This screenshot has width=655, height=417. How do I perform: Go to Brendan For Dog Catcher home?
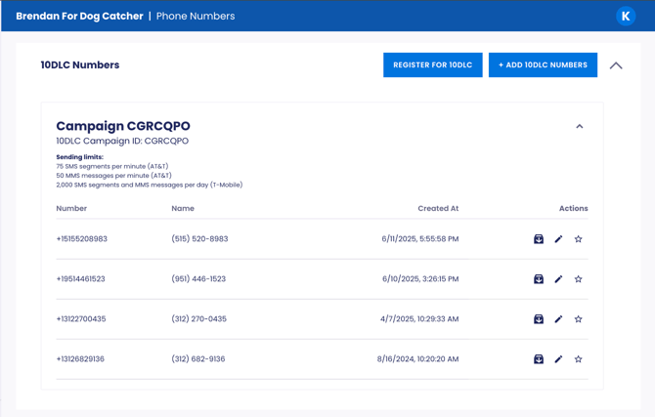(78, 17)
